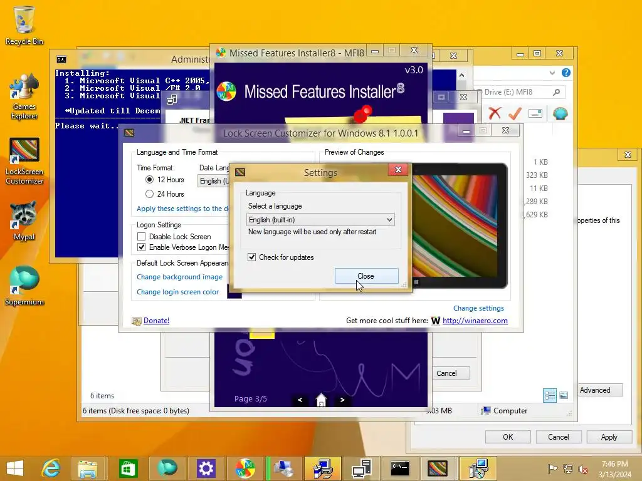Open the Donate! link
This screenshot has width=642, height=481.
coord(156,321)
